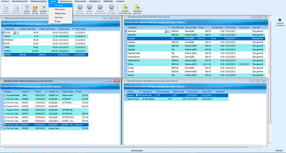The height and width of the screenshot is (153, 286).
Task: Click the BS001 machinery row
Action: 45,36
